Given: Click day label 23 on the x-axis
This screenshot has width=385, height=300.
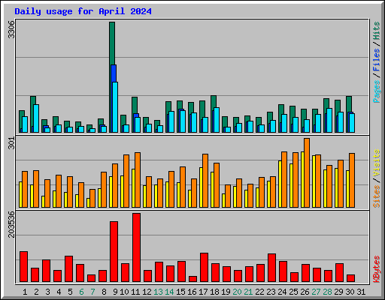Looking at the screenshot, I should [271, 292].
